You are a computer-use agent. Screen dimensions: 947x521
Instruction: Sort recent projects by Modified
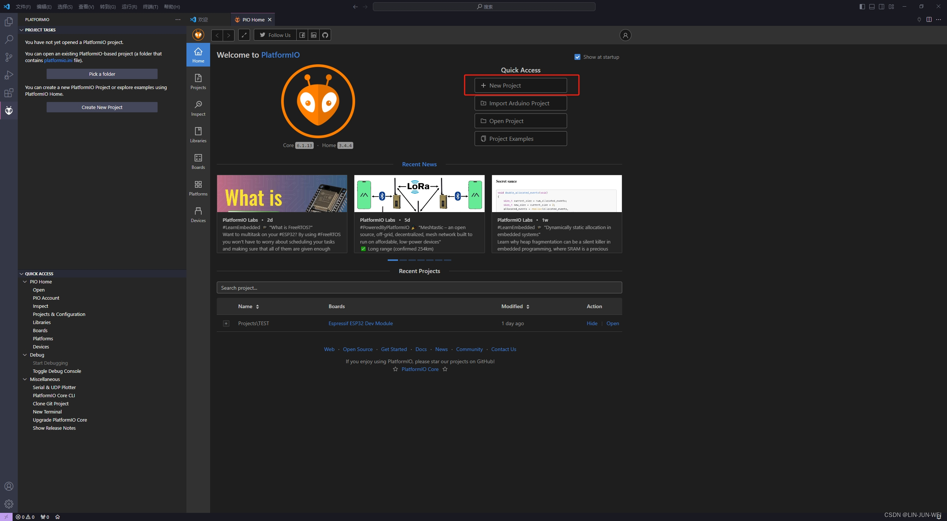coord(515,306)
